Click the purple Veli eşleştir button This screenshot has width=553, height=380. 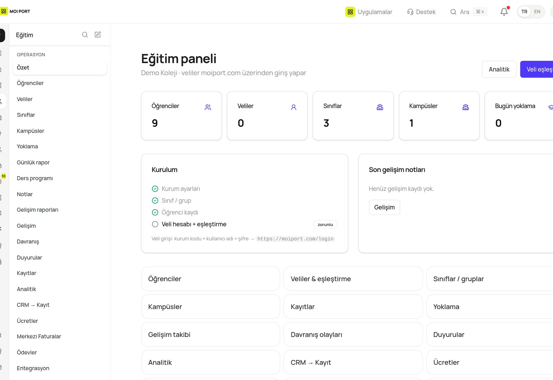(537, 69)
